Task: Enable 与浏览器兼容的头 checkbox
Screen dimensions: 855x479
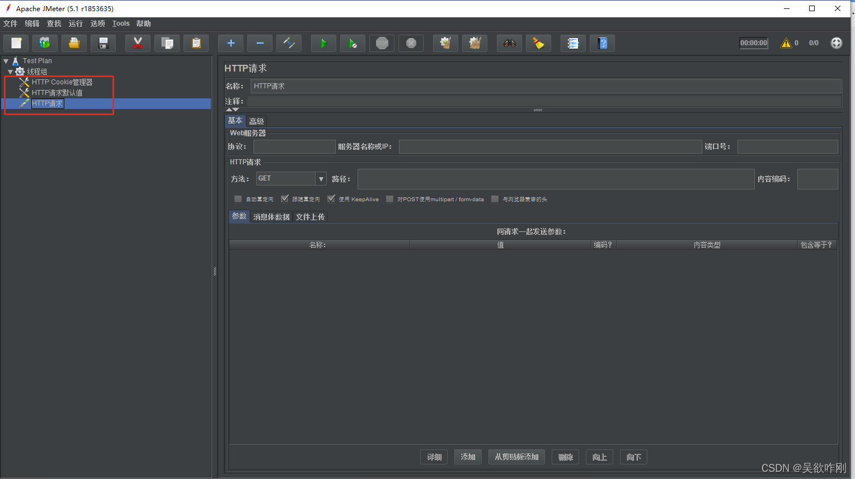Action: (495, 199)
